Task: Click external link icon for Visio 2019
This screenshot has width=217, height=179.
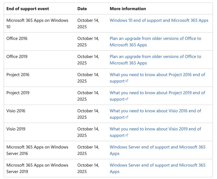Action: point(127,135)
